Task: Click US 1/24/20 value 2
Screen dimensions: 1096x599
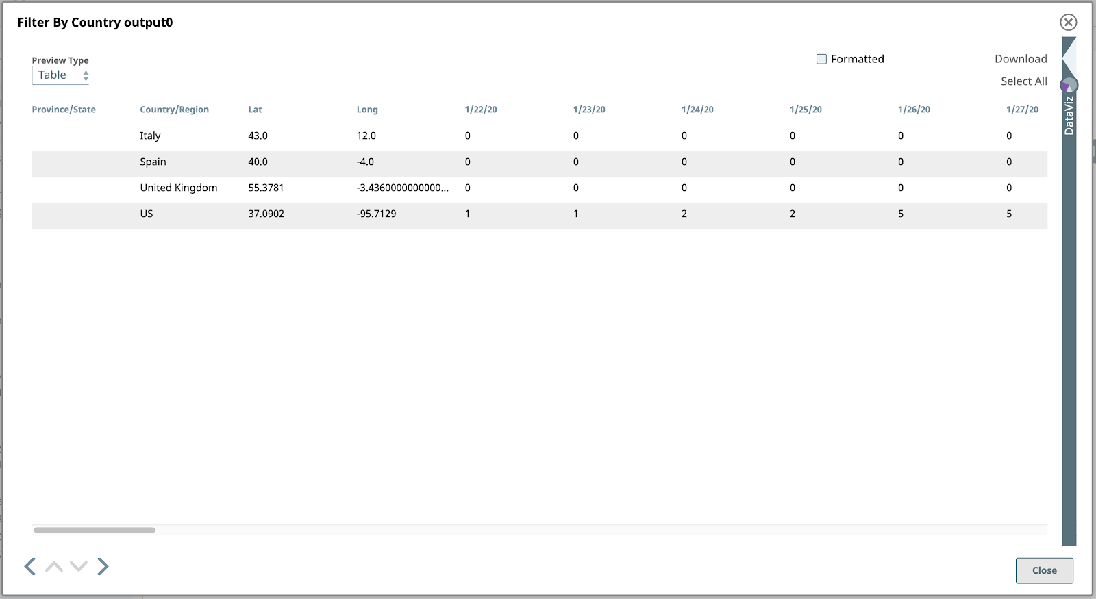Action: [x=684, y=214]
